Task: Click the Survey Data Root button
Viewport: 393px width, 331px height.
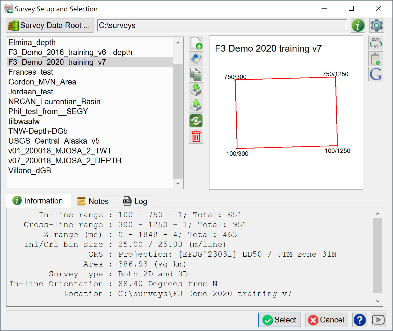Action: (49, 25)
